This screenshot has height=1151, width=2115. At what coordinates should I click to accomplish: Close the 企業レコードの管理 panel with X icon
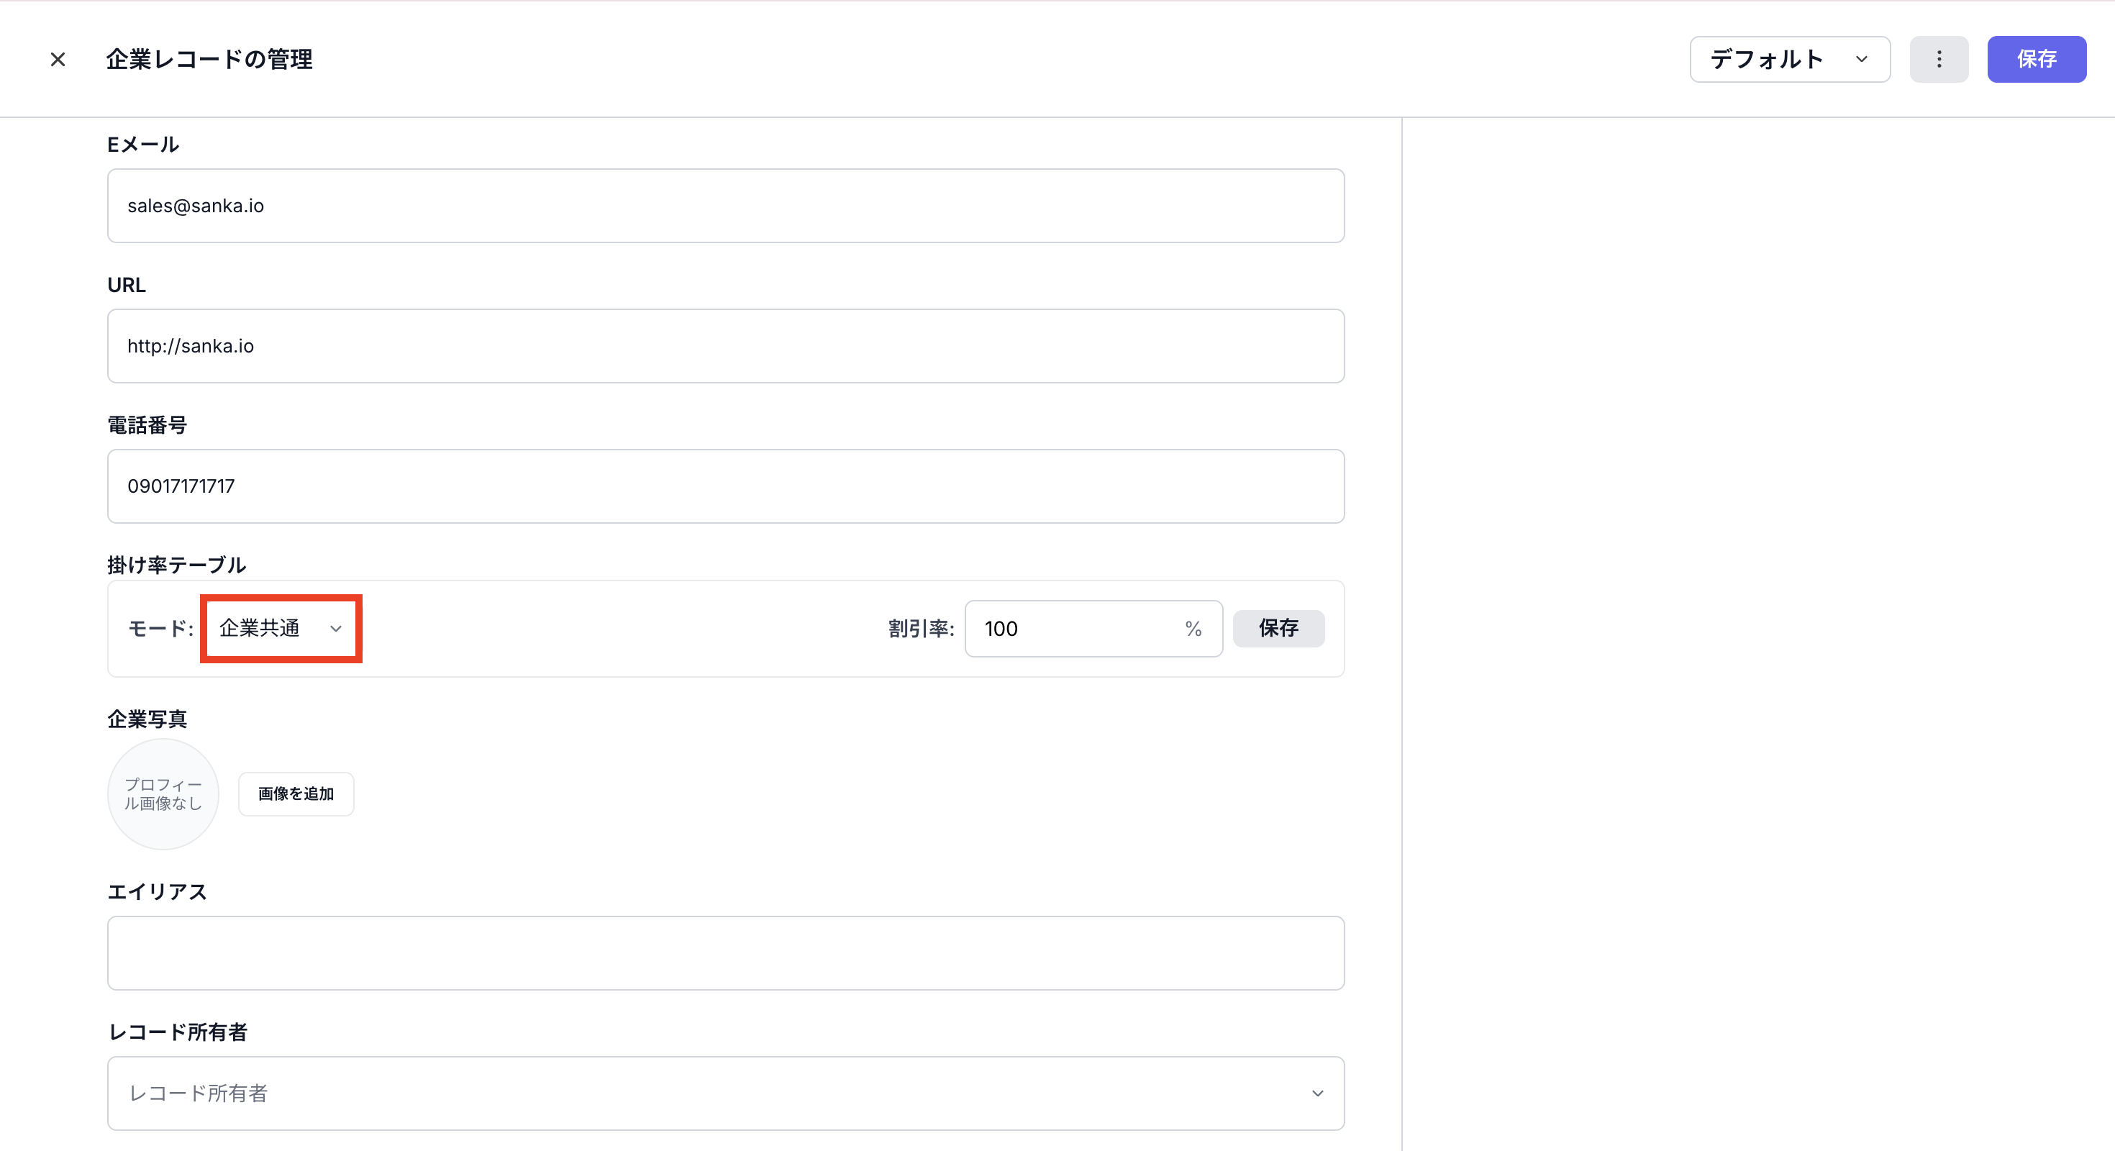(58, 59)
